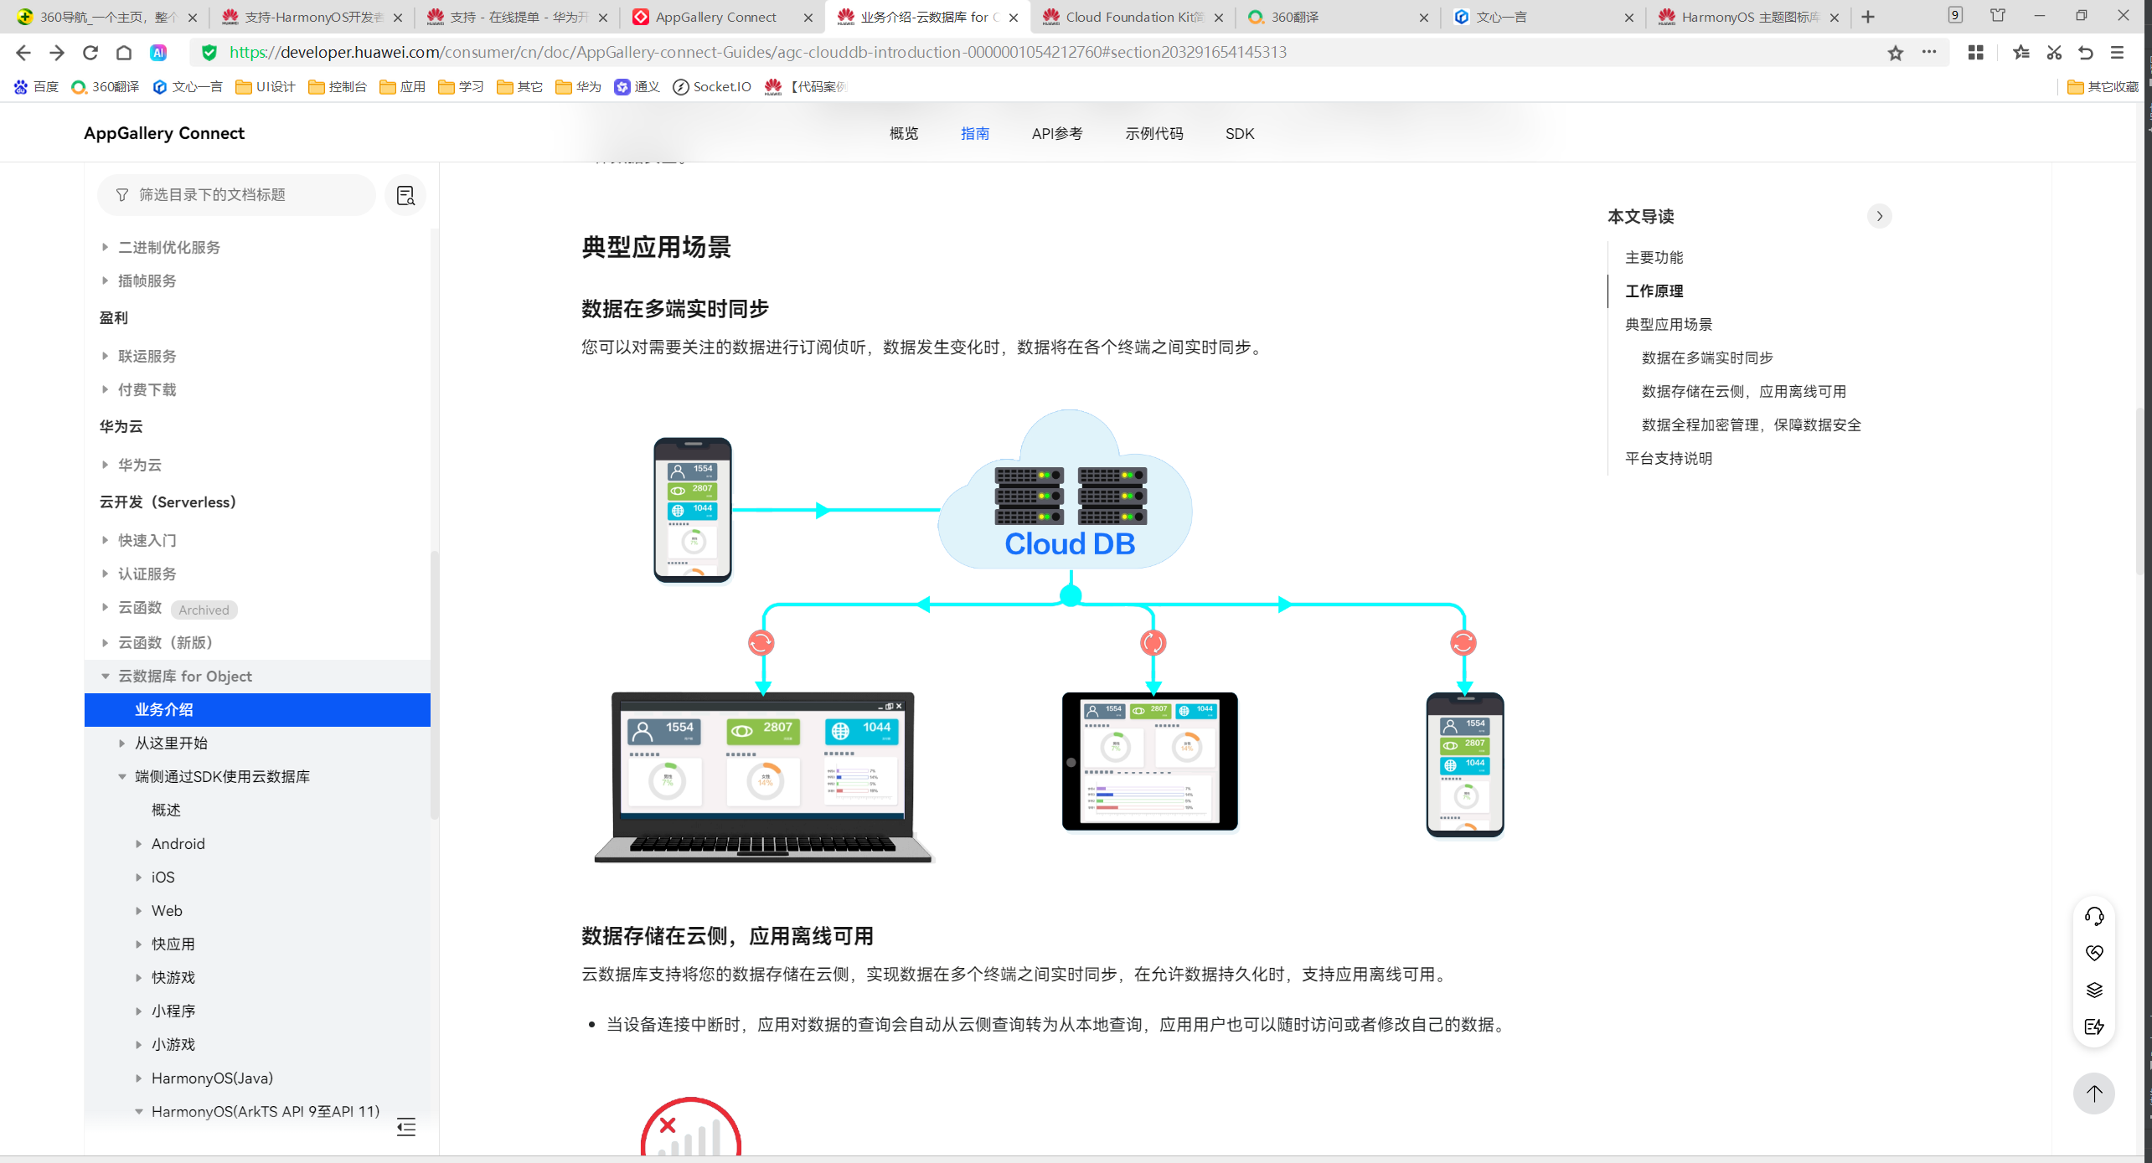2152x1163 pixels.
Task: Collapse the 云数据库 for Object node
Action: coord(105,676)
